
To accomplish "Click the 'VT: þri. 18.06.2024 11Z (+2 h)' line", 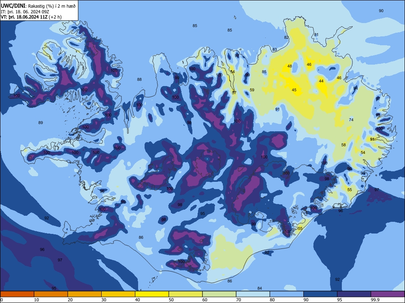I will [x=31, y=17].
